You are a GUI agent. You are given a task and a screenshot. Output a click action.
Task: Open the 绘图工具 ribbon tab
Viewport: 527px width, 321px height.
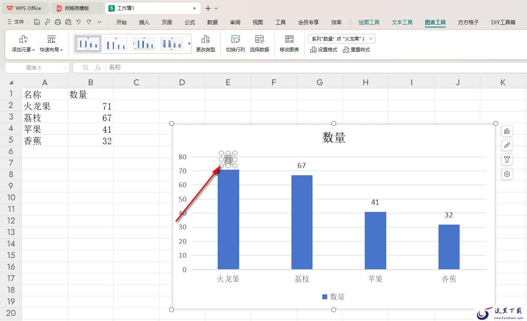pos(369,22)
